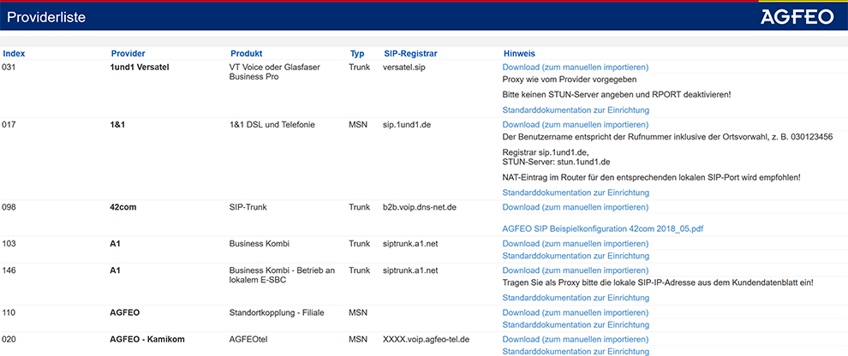The height and width of the screenshot is (356, 848).
Task: Sort by the Index column header
Action: (14, 54)
